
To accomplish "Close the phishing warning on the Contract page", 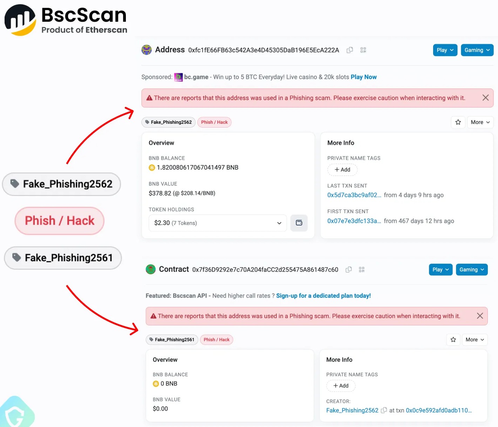I will pos(480,316).
